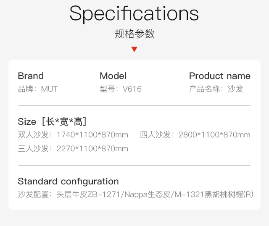The image size is (269, 226).
Task: Click the 沙发配置 label text
Action: click(33, 194)
